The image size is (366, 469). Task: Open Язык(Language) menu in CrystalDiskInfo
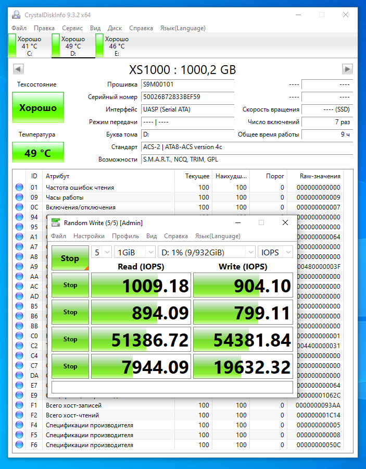click(x=183, y=28)
